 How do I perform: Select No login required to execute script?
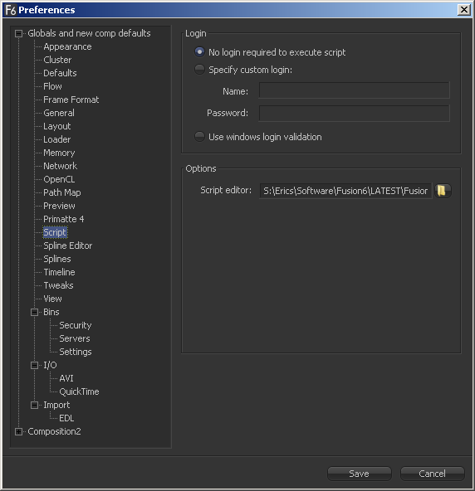pyautogui.click(x=199, y=52)
